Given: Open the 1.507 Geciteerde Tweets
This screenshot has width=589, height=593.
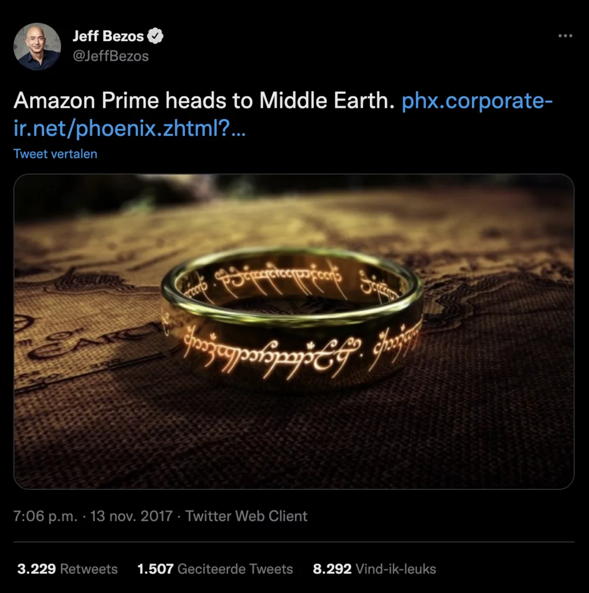Looking at the screenshot, I should pos(215,569).
